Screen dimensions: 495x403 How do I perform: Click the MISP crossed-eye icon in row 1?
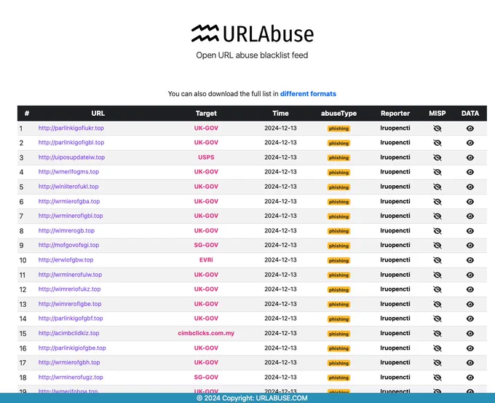coord(437,128)
